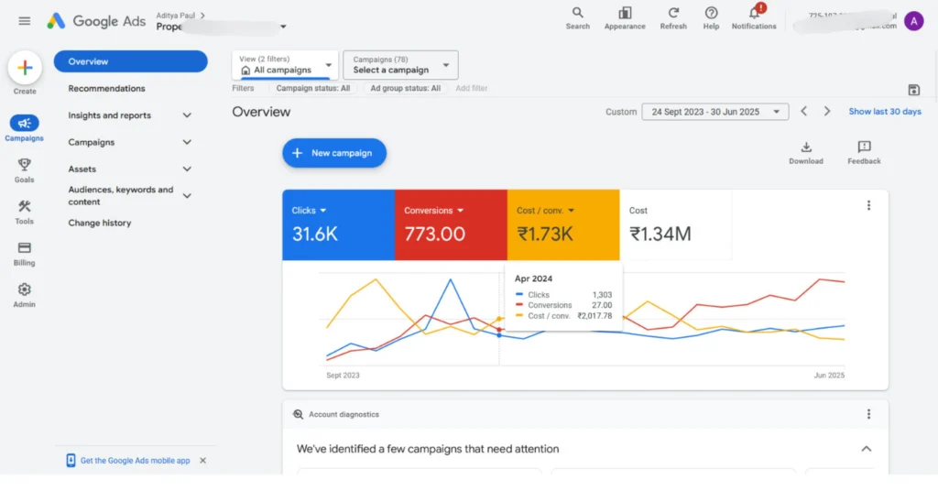The width and height of the screenshot is (938, 491).
Task: Select Overview in navigation
Action: tap(130, 61)
